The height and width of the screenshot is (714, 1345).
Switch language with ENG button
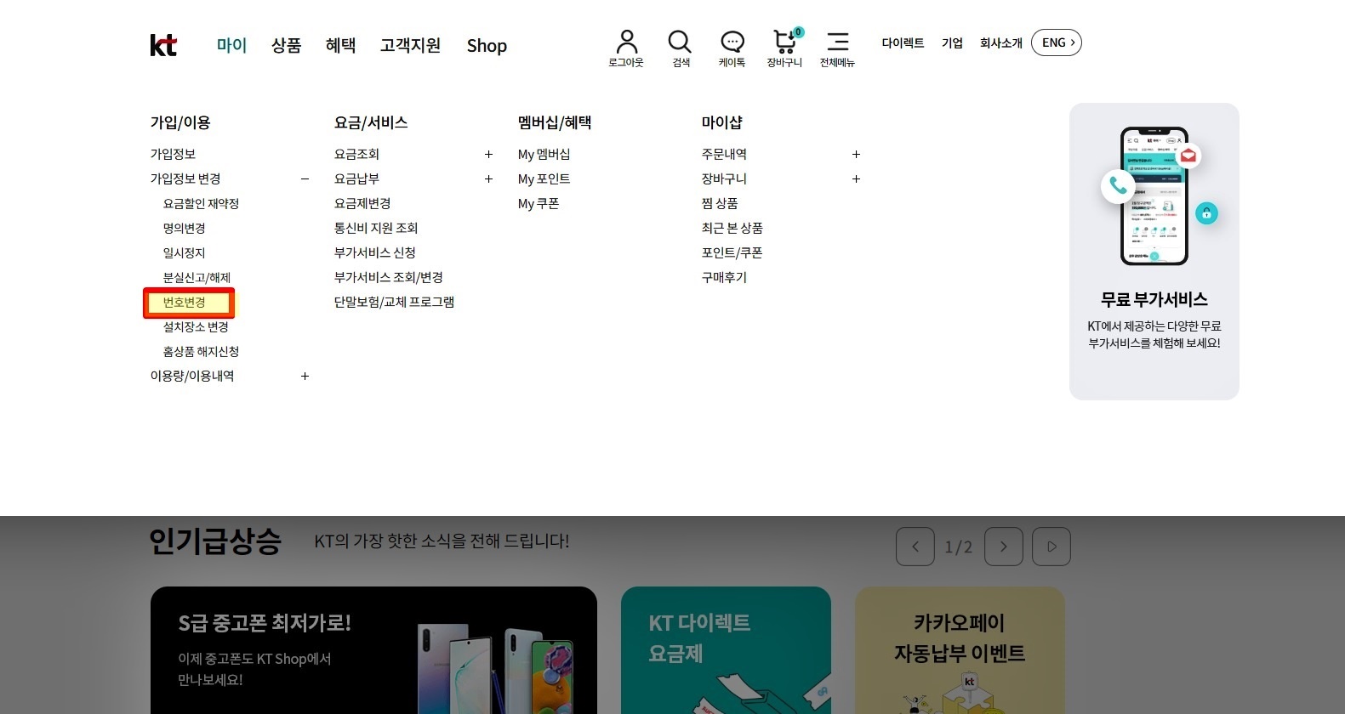pyautogui.click(x=1057, y=42)
